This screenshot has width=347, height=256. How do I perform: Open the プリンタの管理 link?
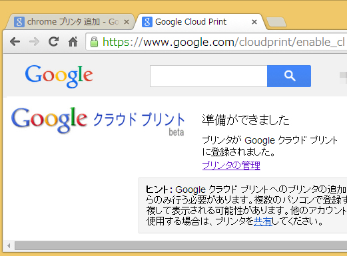coord(231,166)
